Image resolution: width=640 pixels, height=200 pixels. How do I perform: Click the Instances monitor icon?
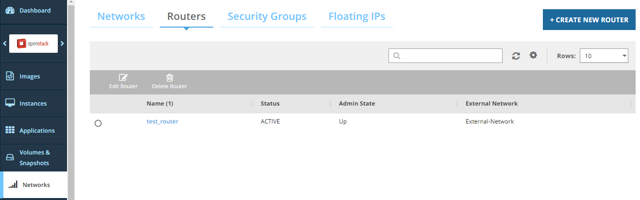[10, 103]
